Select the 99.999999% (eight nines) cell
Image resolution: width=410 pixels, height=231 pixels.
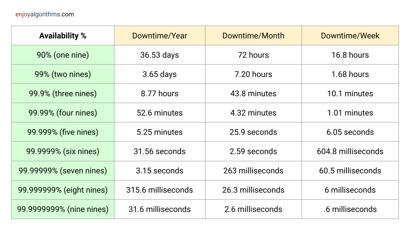(x=63, y=190)
